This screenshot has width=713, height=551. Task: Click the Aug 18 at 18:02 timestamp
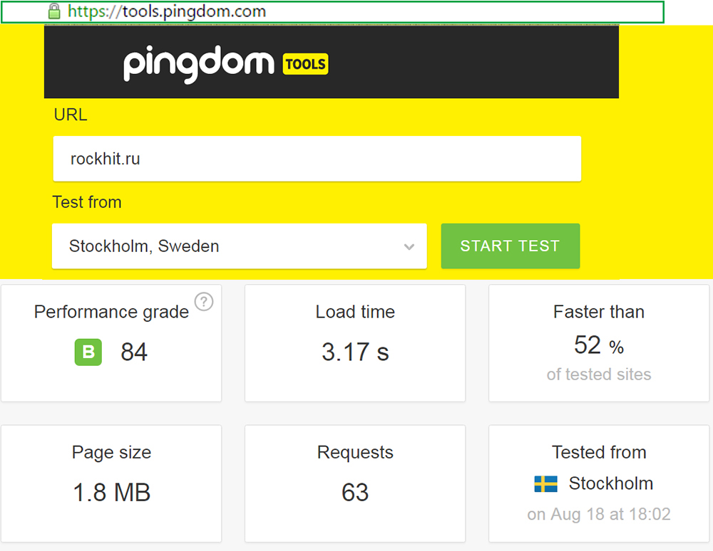[x=599, y=514]
